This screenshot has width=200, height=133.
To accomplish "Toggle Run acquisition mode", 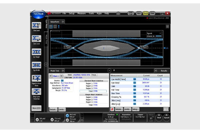I will (139, 13).
